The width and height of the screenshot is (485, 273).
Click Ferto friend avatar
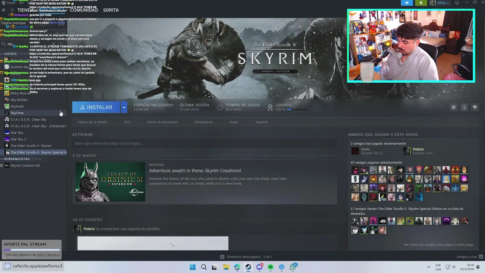355,151
